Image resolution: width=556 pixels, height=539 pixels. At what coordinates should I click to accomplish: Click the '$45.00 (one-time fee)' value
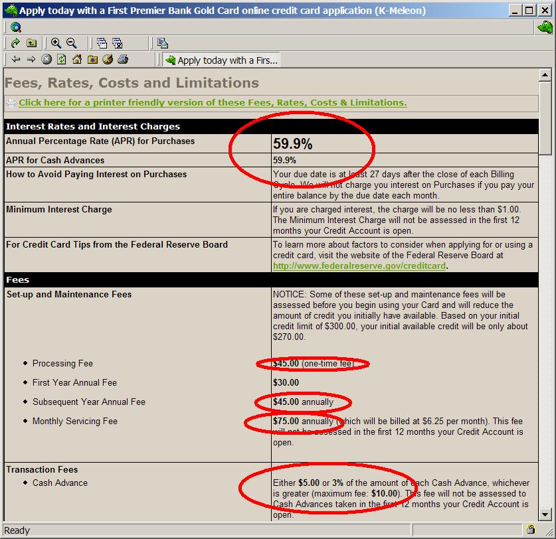(314, 364)
